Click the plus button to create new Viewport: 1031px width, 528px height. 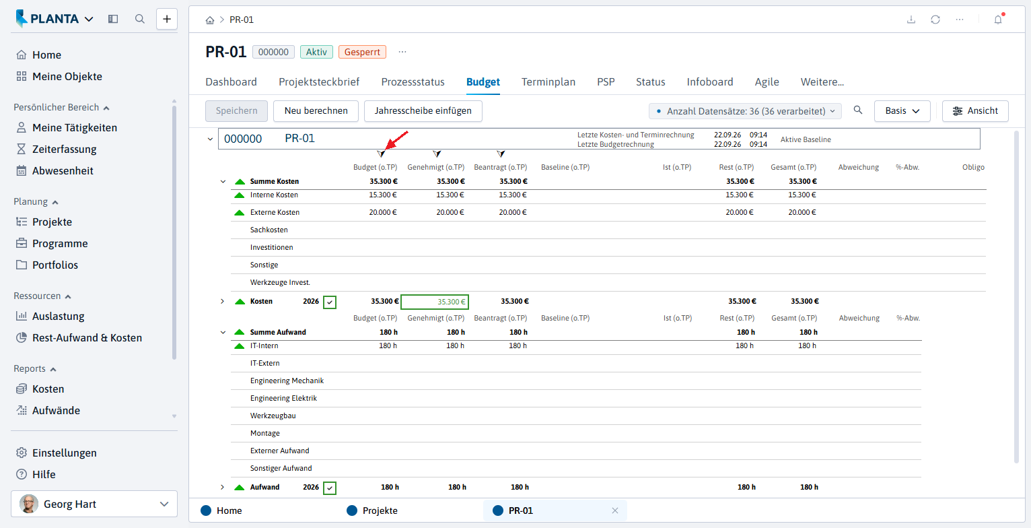(167, 19)
